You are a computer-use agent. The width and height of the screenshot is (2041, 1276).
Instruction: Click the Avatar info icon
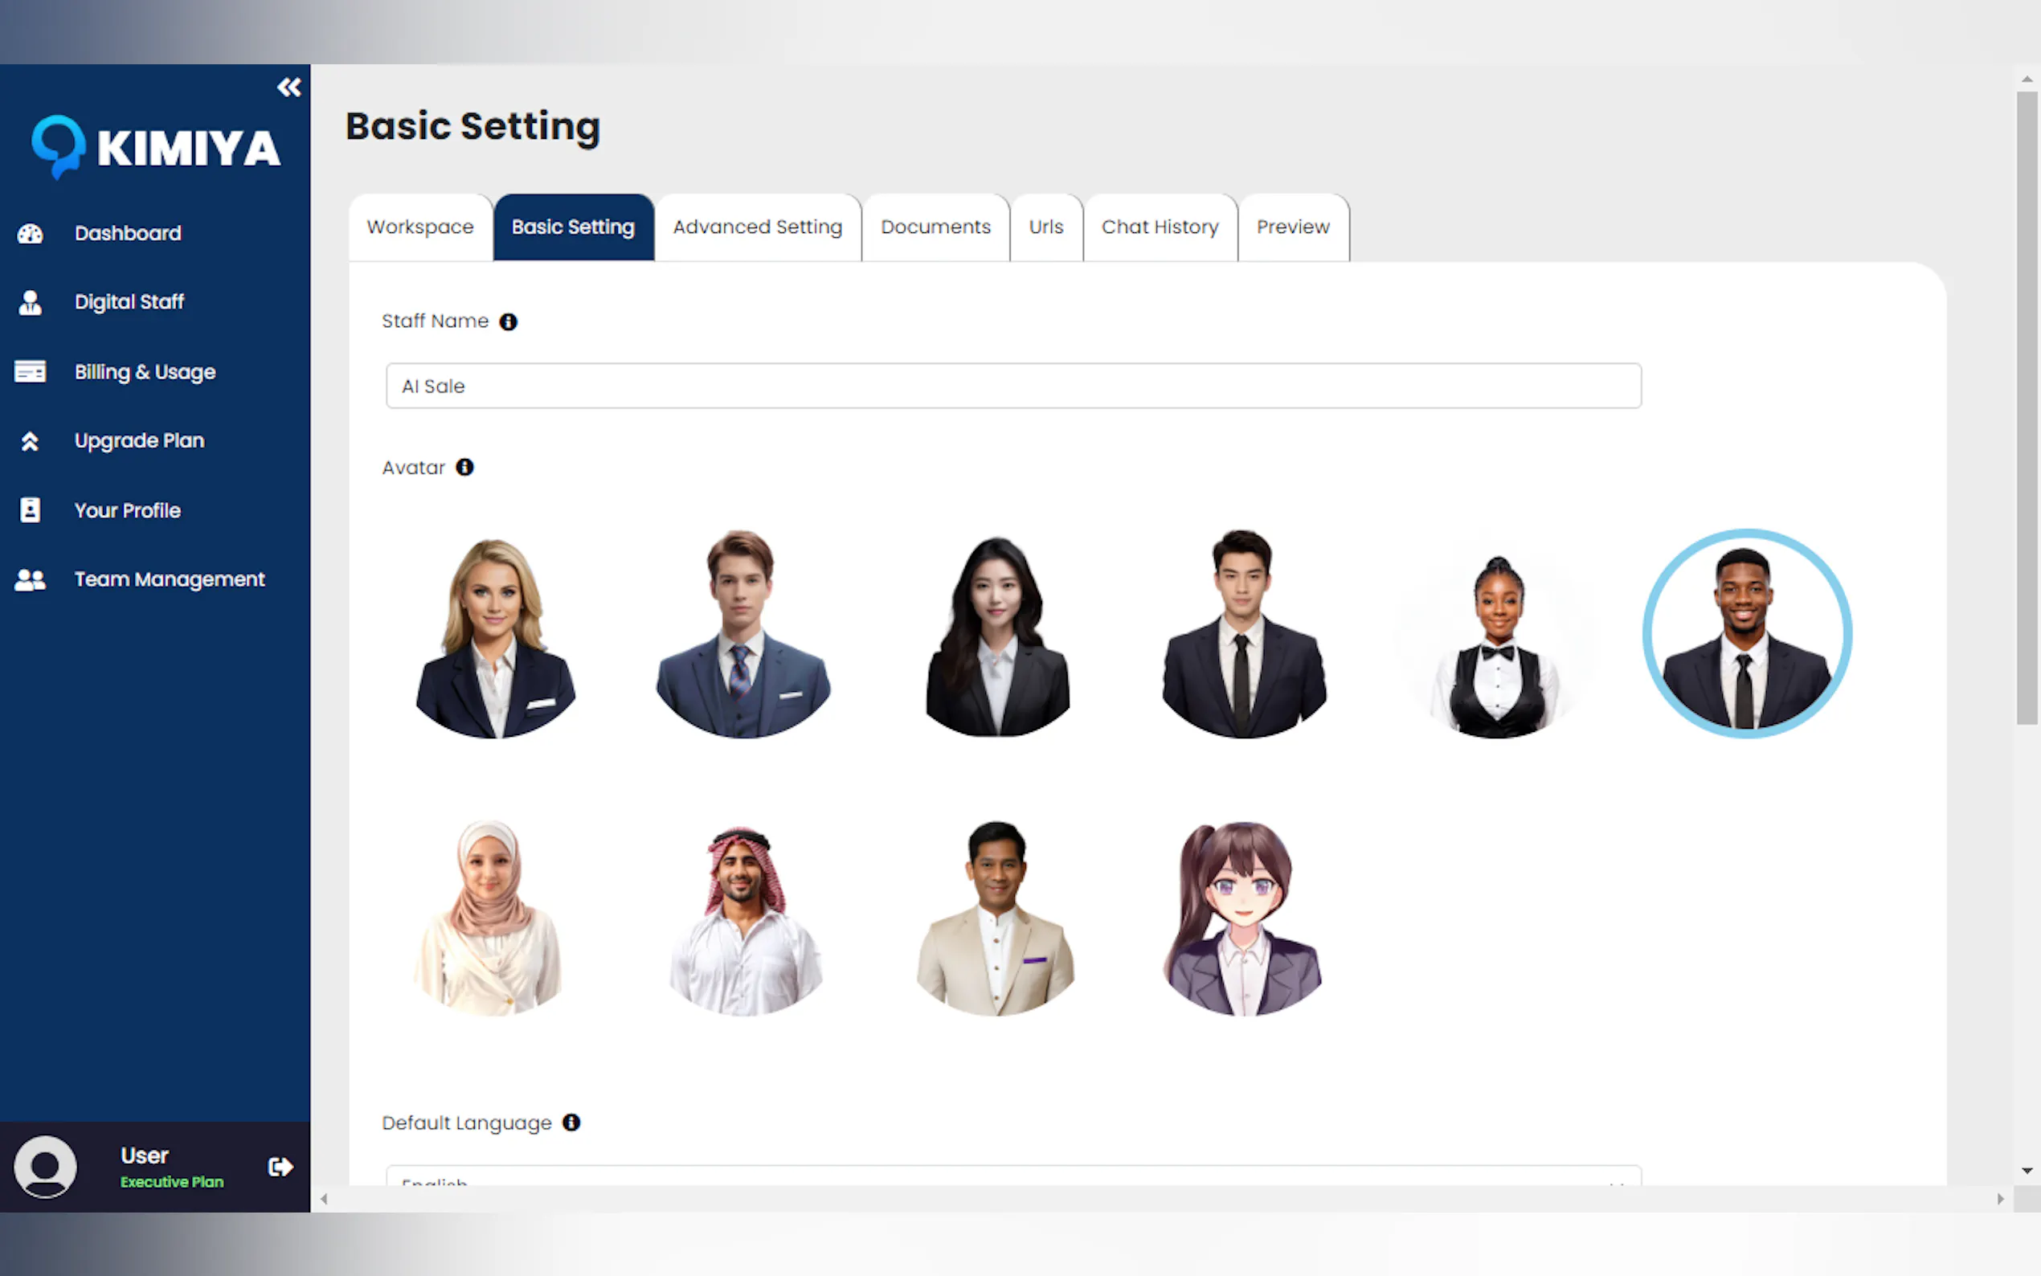[465, 468]
